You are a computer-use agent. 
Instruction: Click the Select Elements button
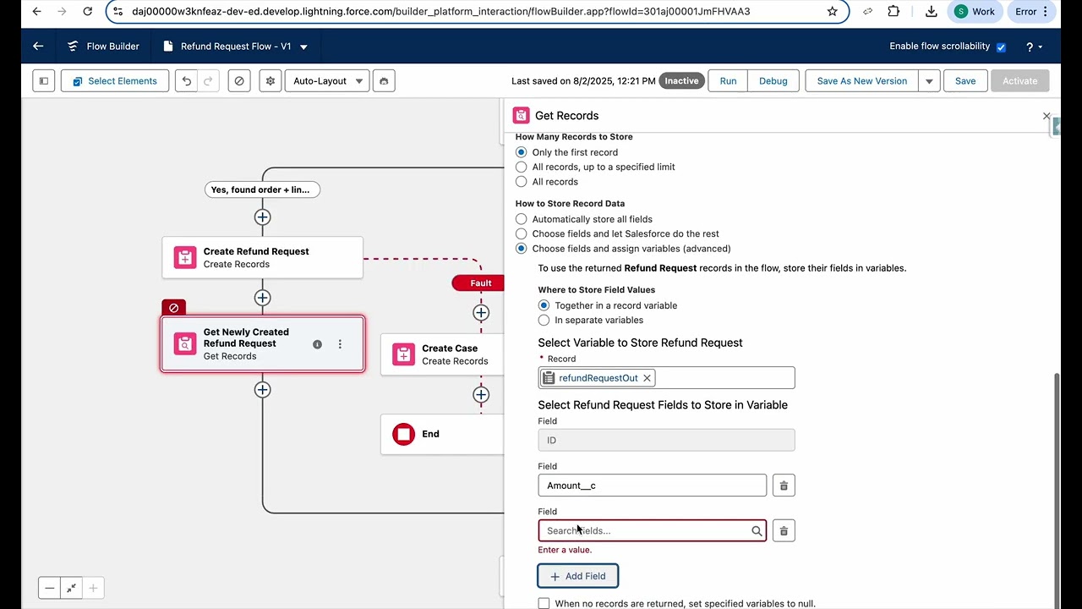coord(114,81)
